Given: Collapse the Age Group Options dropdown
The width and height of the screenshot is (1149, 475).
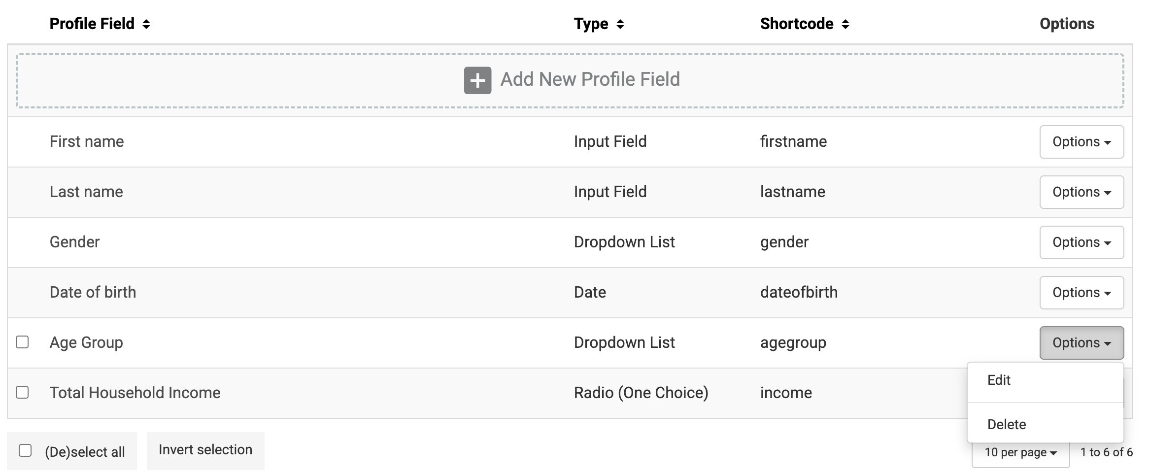Looking at the screenshot, I should (x=1081, y=343).
